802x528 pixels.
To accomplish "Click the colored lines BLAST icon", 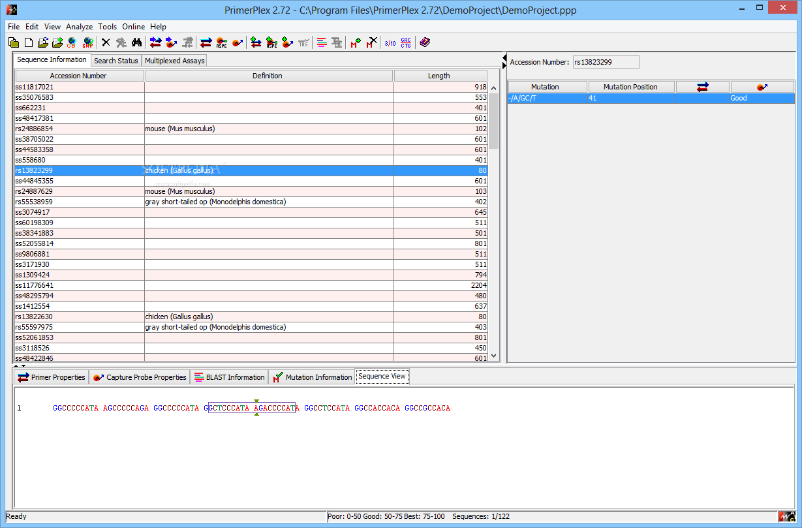I will click(x=322, y=42).
